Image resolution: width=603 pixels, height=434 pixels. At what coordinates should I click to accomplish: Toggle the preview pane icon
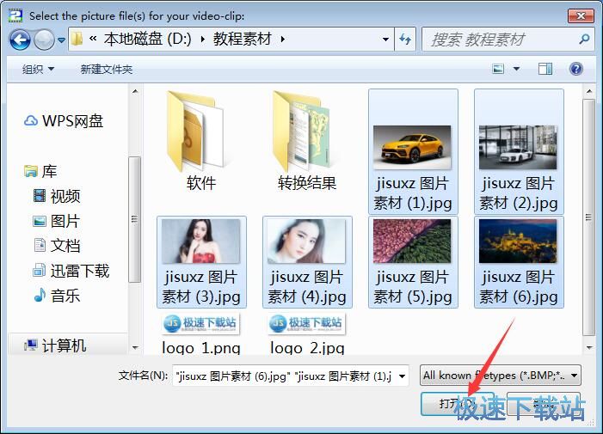pyautogui.click(x=545, y=69)
